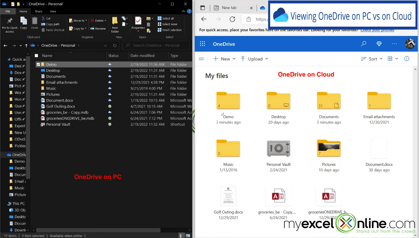Switch to the Share ribbon tab
The height and width of the screenshot is (238, 419).
point(38,11)
